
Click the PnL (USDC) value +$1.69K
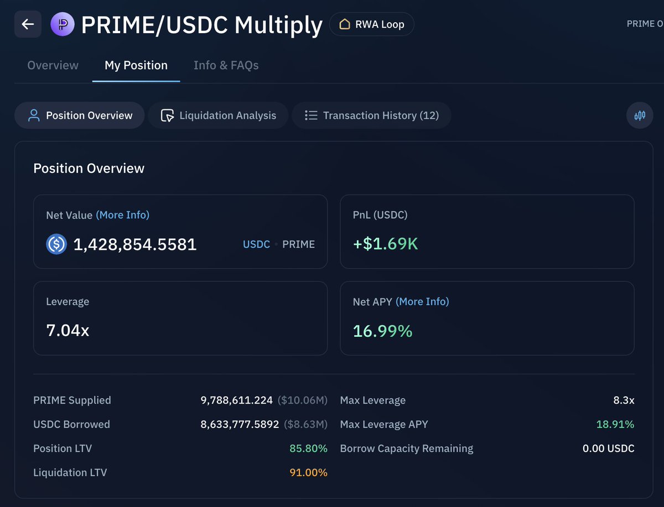[385, 244]
